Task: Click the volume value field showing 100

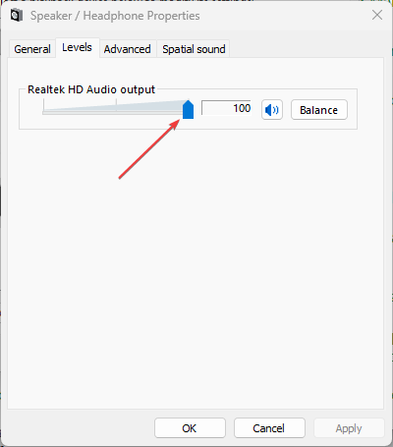Action: 226,108
